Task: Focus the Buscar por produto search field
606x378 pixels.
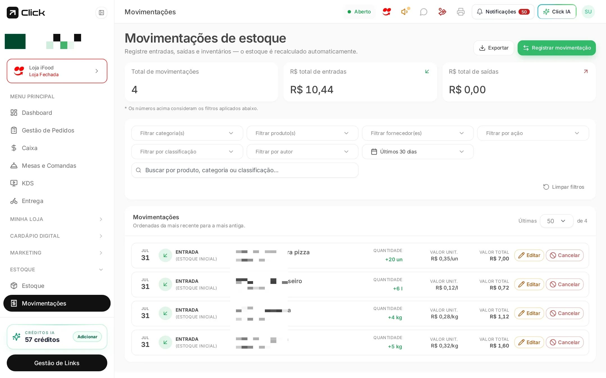Action: tap(245, 170)
